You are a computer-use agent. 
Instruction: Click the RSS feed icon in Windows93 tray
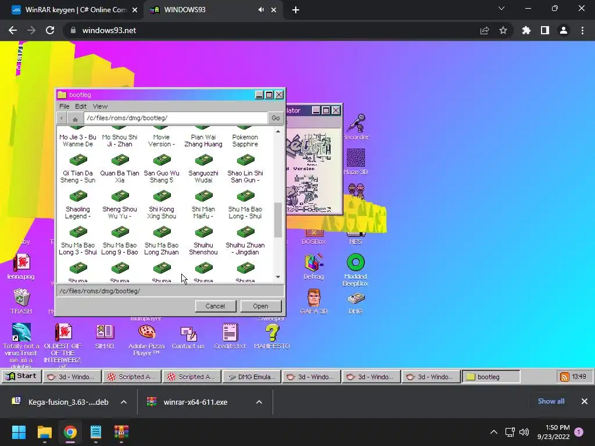pos(565,376)
